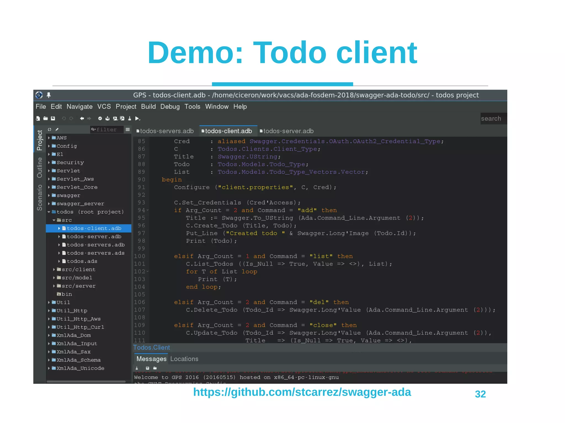The image size is (565, 423).
Task: Open the Debug menu
Action: pyautogui.click(x=170, y=107)
